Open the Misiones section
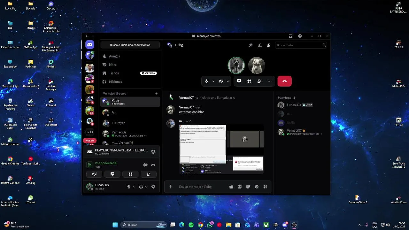Viewport: 409px width, 230px height. click(130, 82)
